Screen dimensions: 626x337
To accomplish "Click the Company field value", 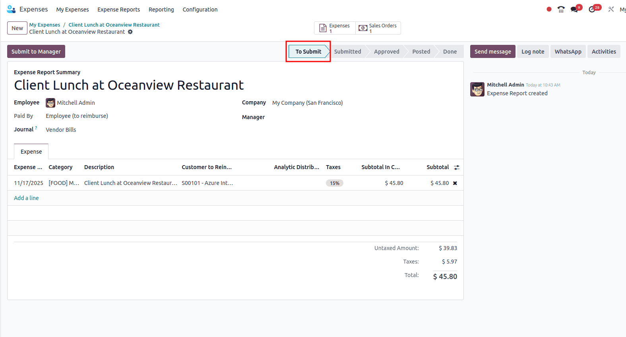I will point(308,103).
